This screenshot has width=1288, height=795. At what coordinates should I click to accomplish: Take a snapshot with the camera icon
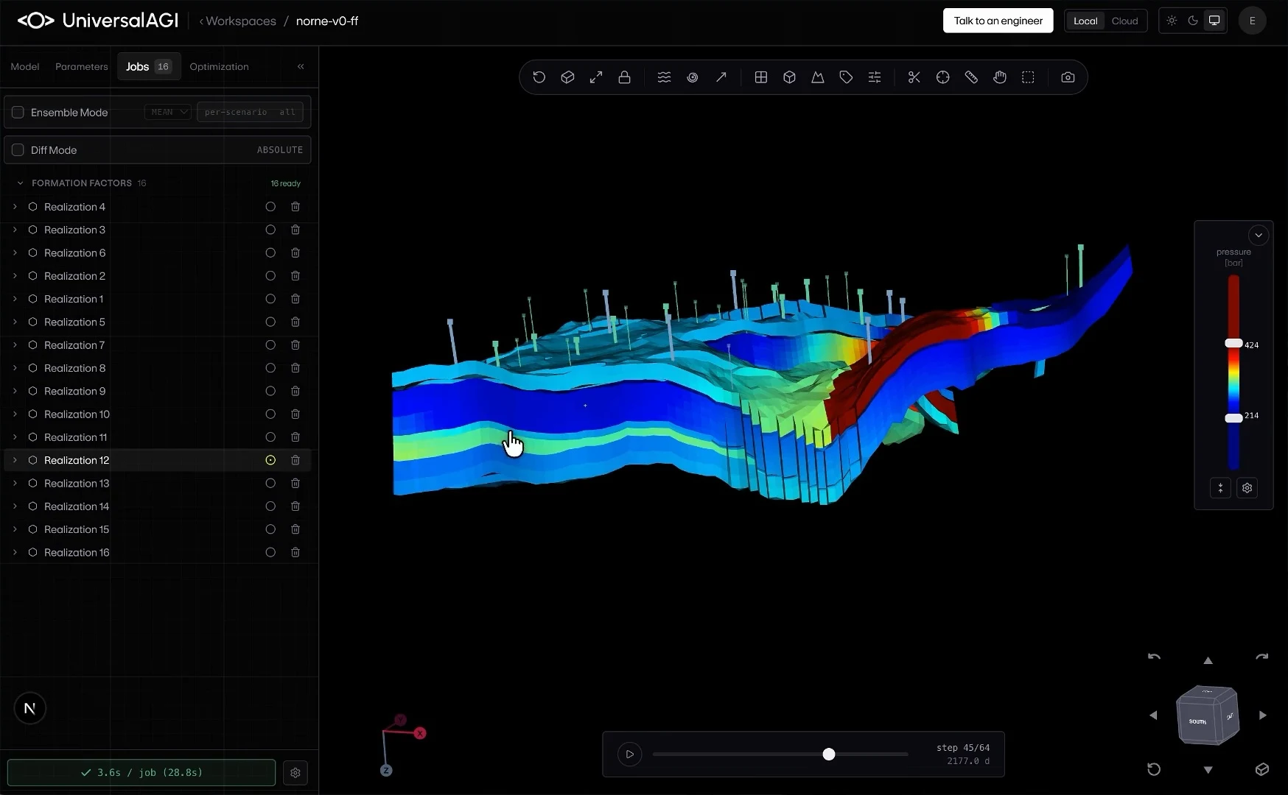click(x=1068, y=77)
